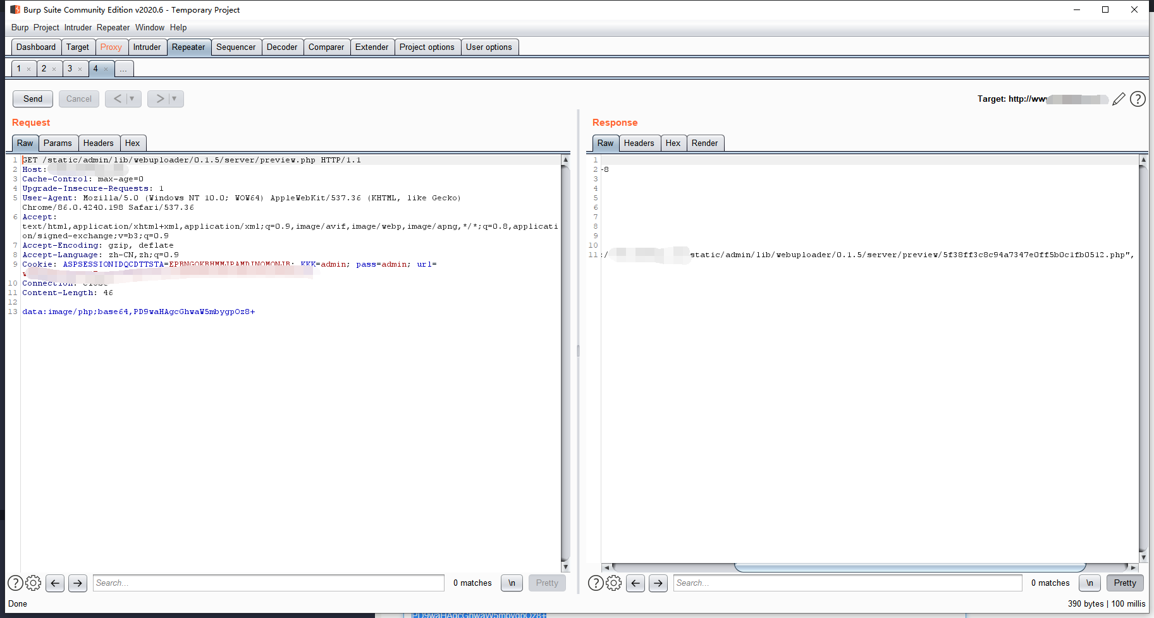The height and width of the screenshot is (618, 1154).
Task: Toggle response Pretty formatting
Action: tap(1125, 583)
